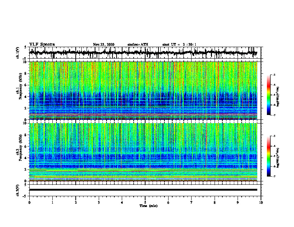Click the date 'Nov.23, 2020' label

(x=104, y=45)
